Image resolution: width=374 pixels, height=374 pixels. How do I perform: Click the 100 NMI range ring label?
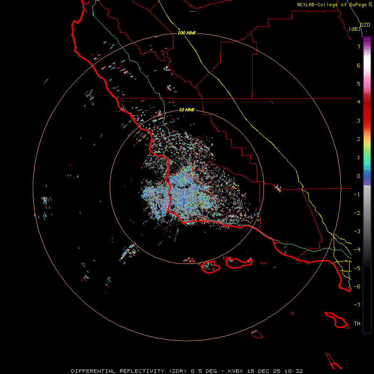coord(187,33)
